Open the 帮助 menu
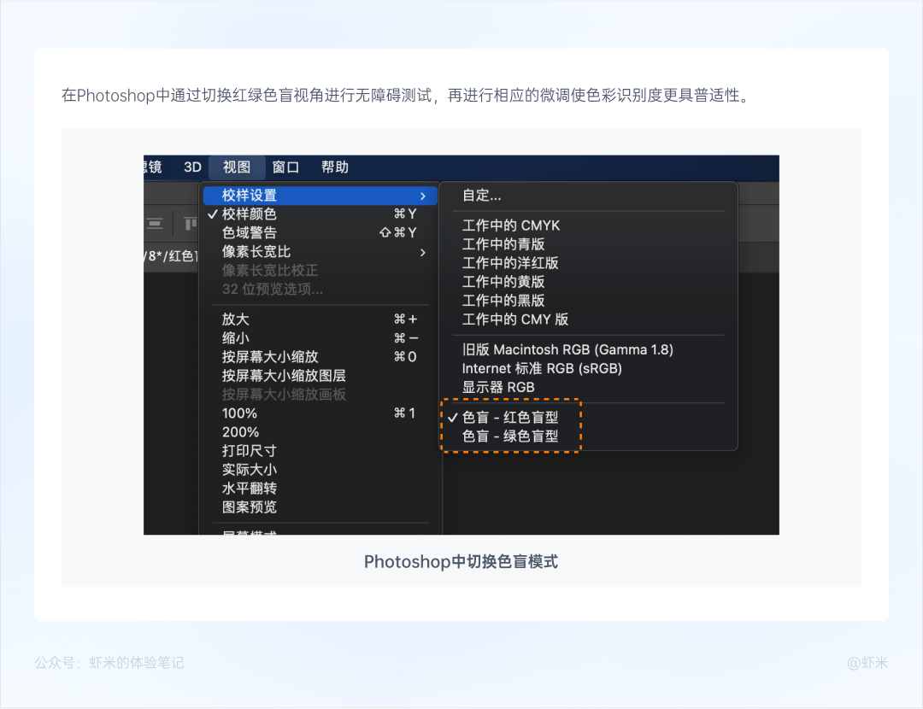This screenshot has width=923, height=709. click(x=335, y=167)
